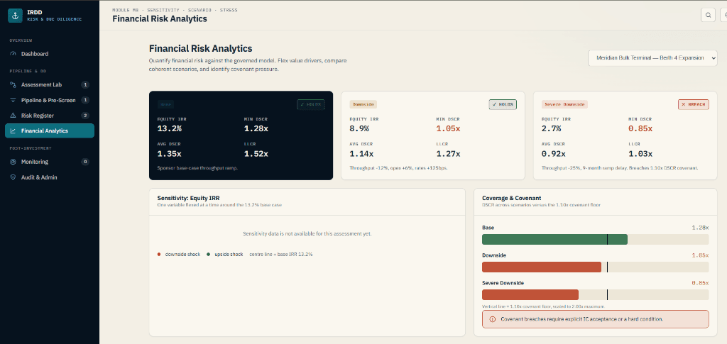Click the Risk Register warning triangle icon

click(13, 116)
